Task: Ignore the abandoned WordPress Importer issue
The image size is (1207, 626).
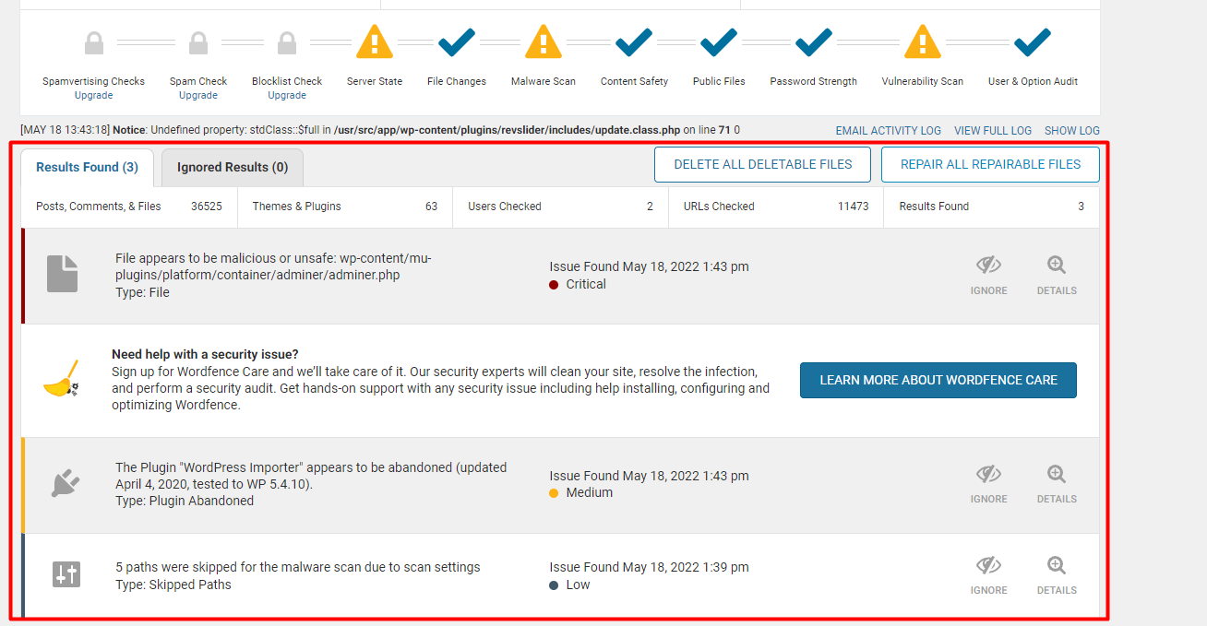Action: point(988,482)
